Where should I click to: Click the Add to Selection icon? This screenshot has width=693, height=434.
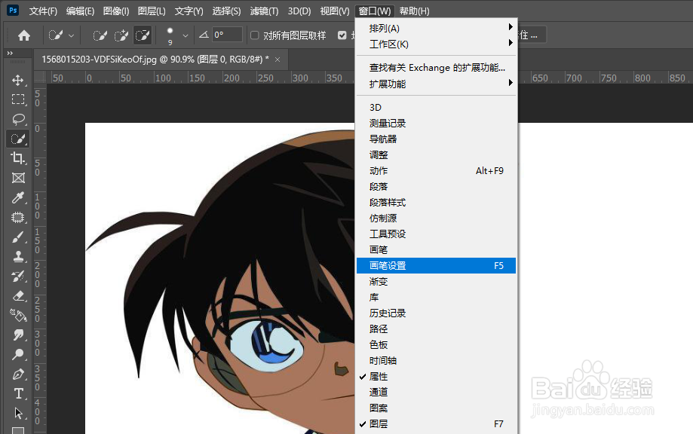click(121, 35)
